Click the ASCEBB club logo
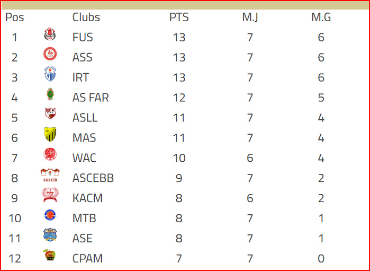This screenshot has width=370, height=271. [50, 175]
